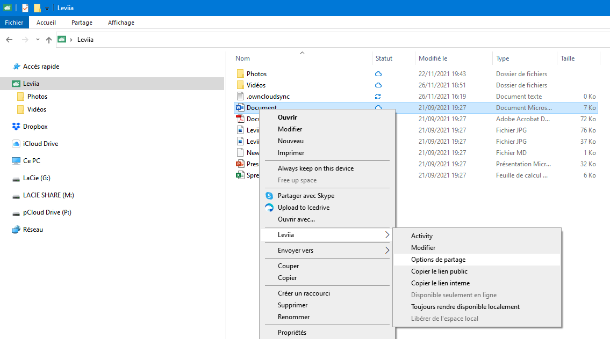The height and width of the screenshot is (339, 610).
Task: Click the Excel spreadsheet file icon
Action: tap(240, 175)
